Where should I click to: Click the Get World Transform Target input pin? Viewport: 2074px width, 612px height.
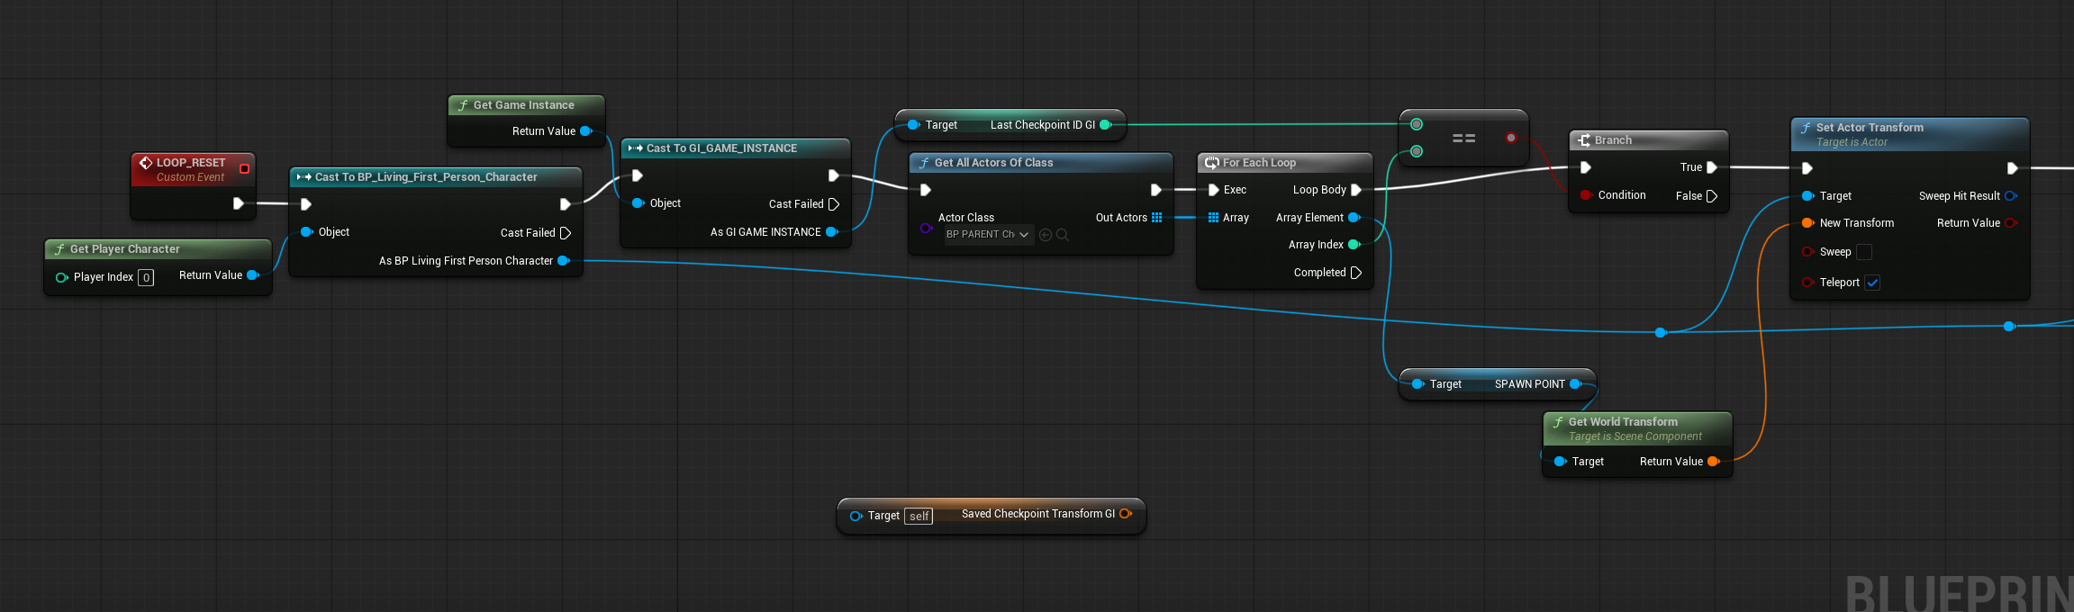pyautogui.click(x=1561, y=462)
